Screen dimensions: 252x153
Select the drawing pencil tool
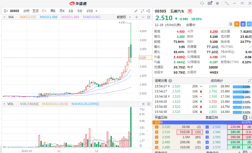click(136, 11)
